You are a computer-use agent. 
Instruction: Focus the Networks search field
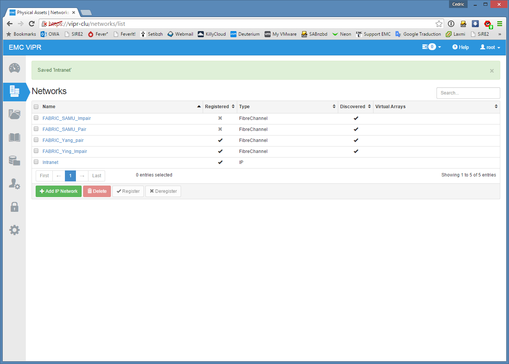[x=468, y=93]
